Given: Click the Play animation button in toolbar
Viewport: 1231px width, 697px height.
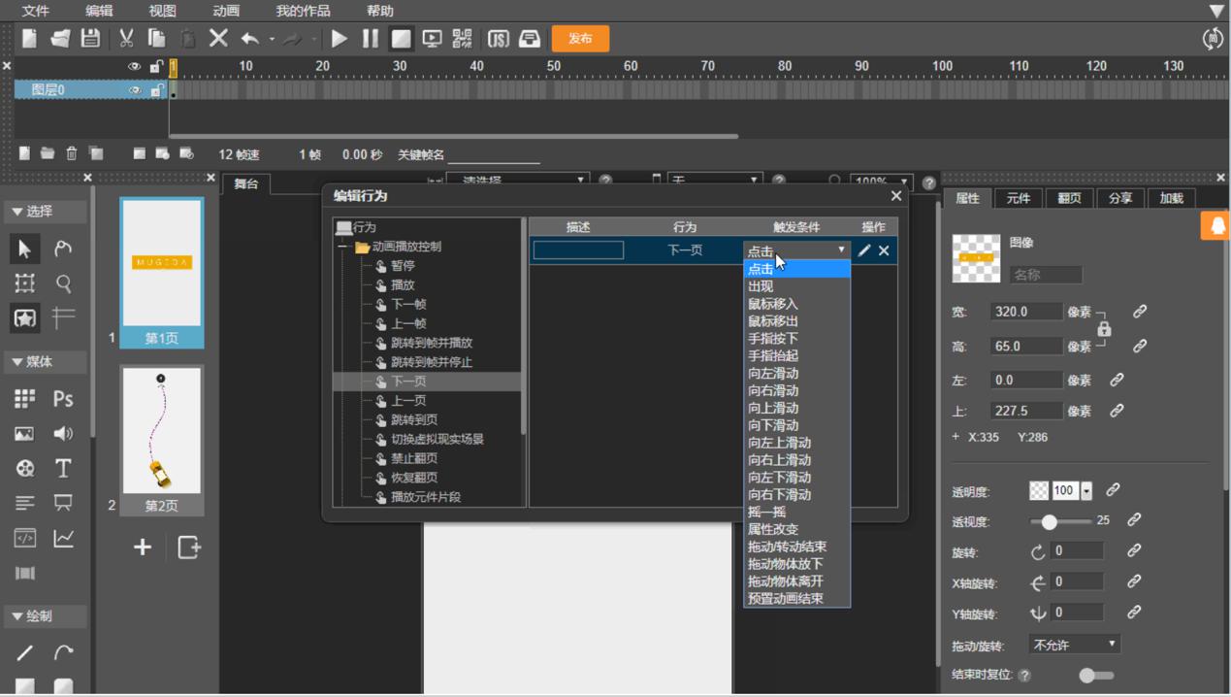Looking at the screenshot, I should [x=339, y=39].
